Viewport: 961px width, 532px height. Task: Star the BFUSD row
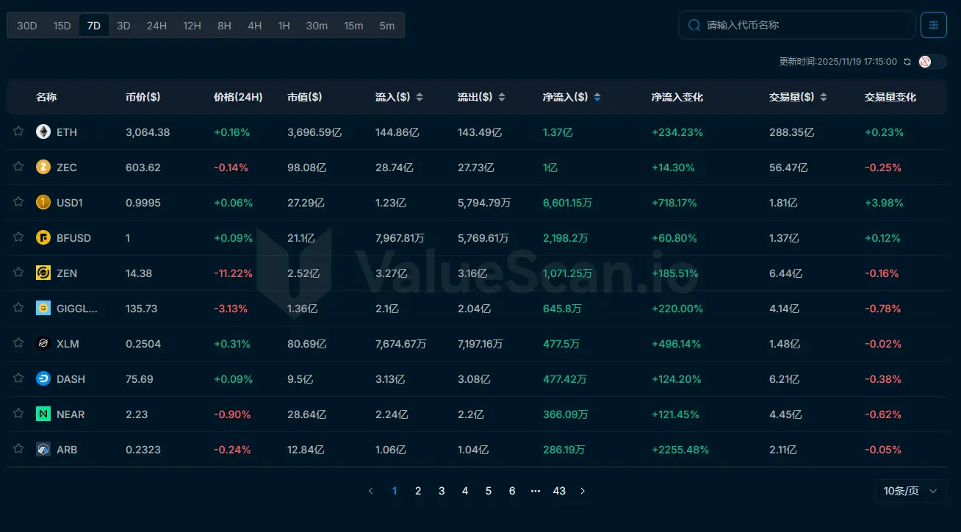click(18, 237)
